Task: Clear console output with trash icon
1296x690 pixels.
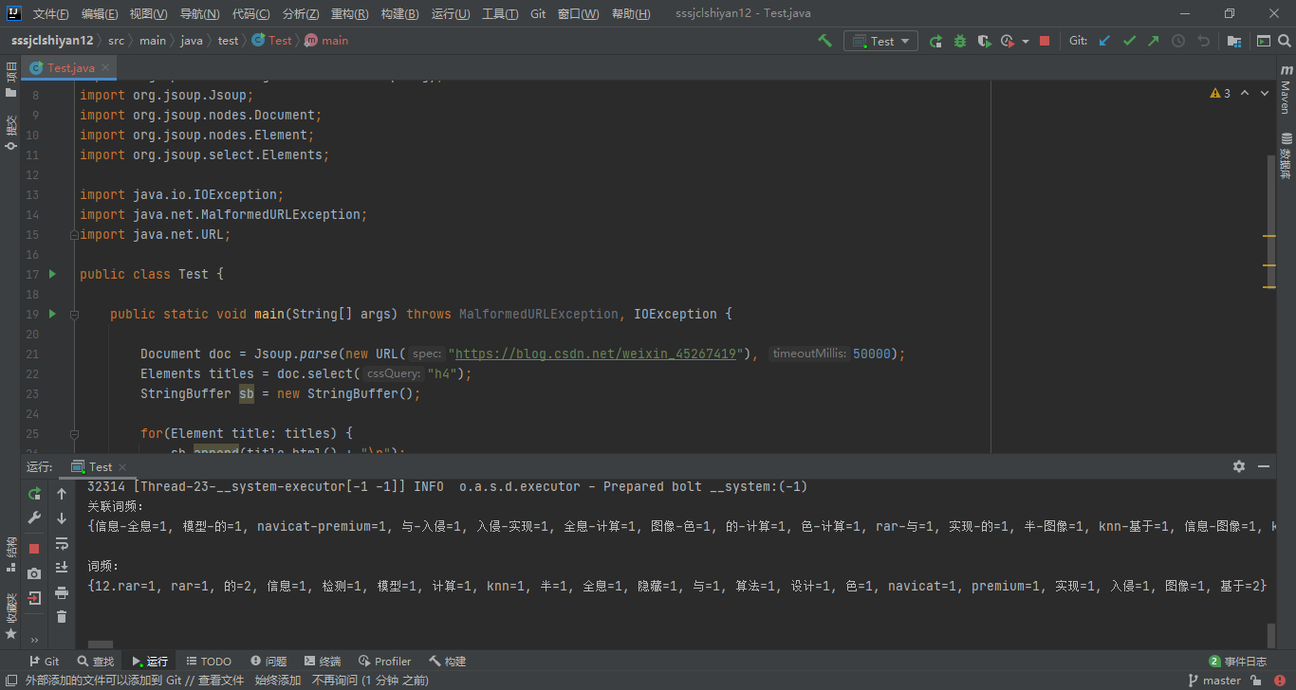Action: (x=62, y=617)
